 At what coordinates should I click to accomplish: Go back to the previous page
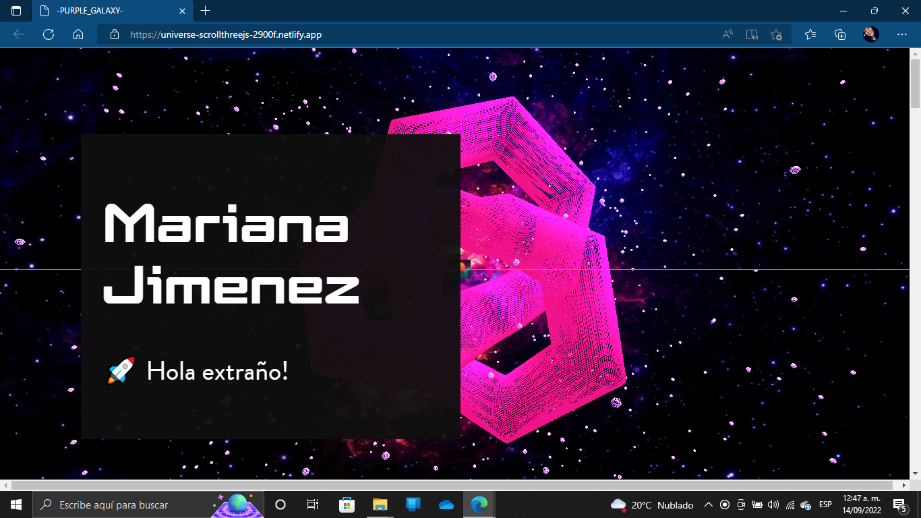click(x=18, y=34)
